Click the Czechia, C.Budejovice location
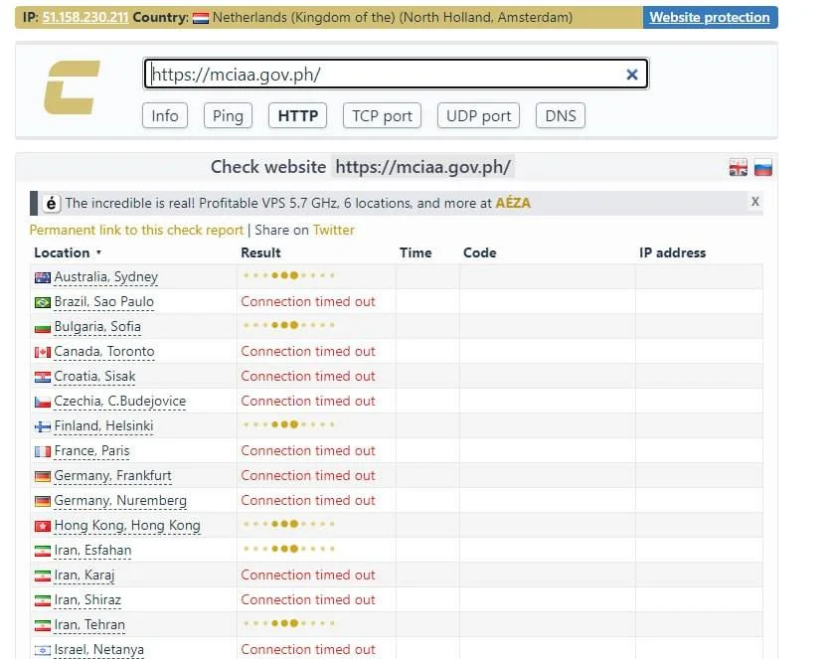This screenshot has height=659, width=834. [120, 402]
